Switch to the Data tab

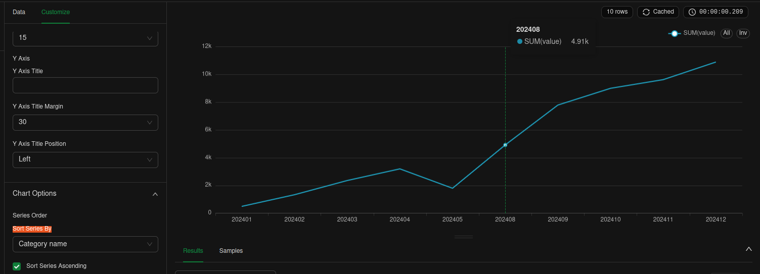click(x=19, y=12)
